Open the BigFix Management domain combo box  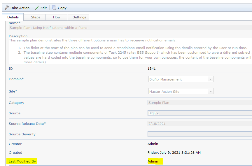(x=178, y=79)
